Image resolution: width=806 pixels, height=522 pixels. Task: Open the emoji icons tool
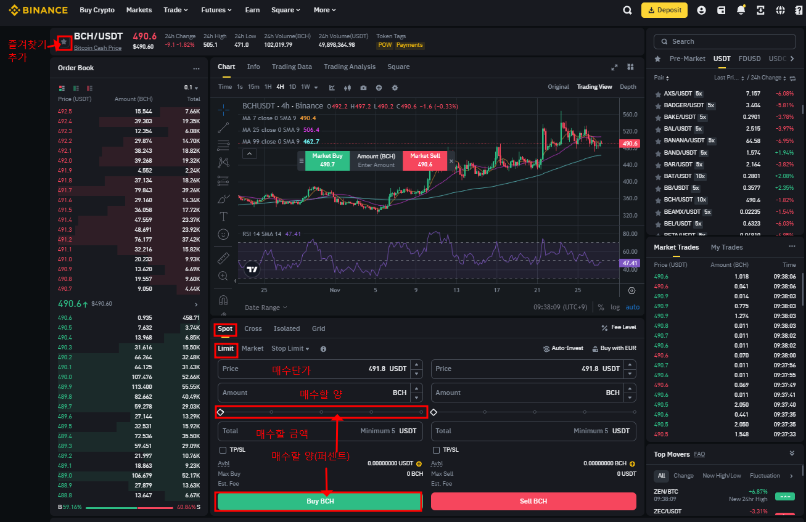[x=223, y=234]
